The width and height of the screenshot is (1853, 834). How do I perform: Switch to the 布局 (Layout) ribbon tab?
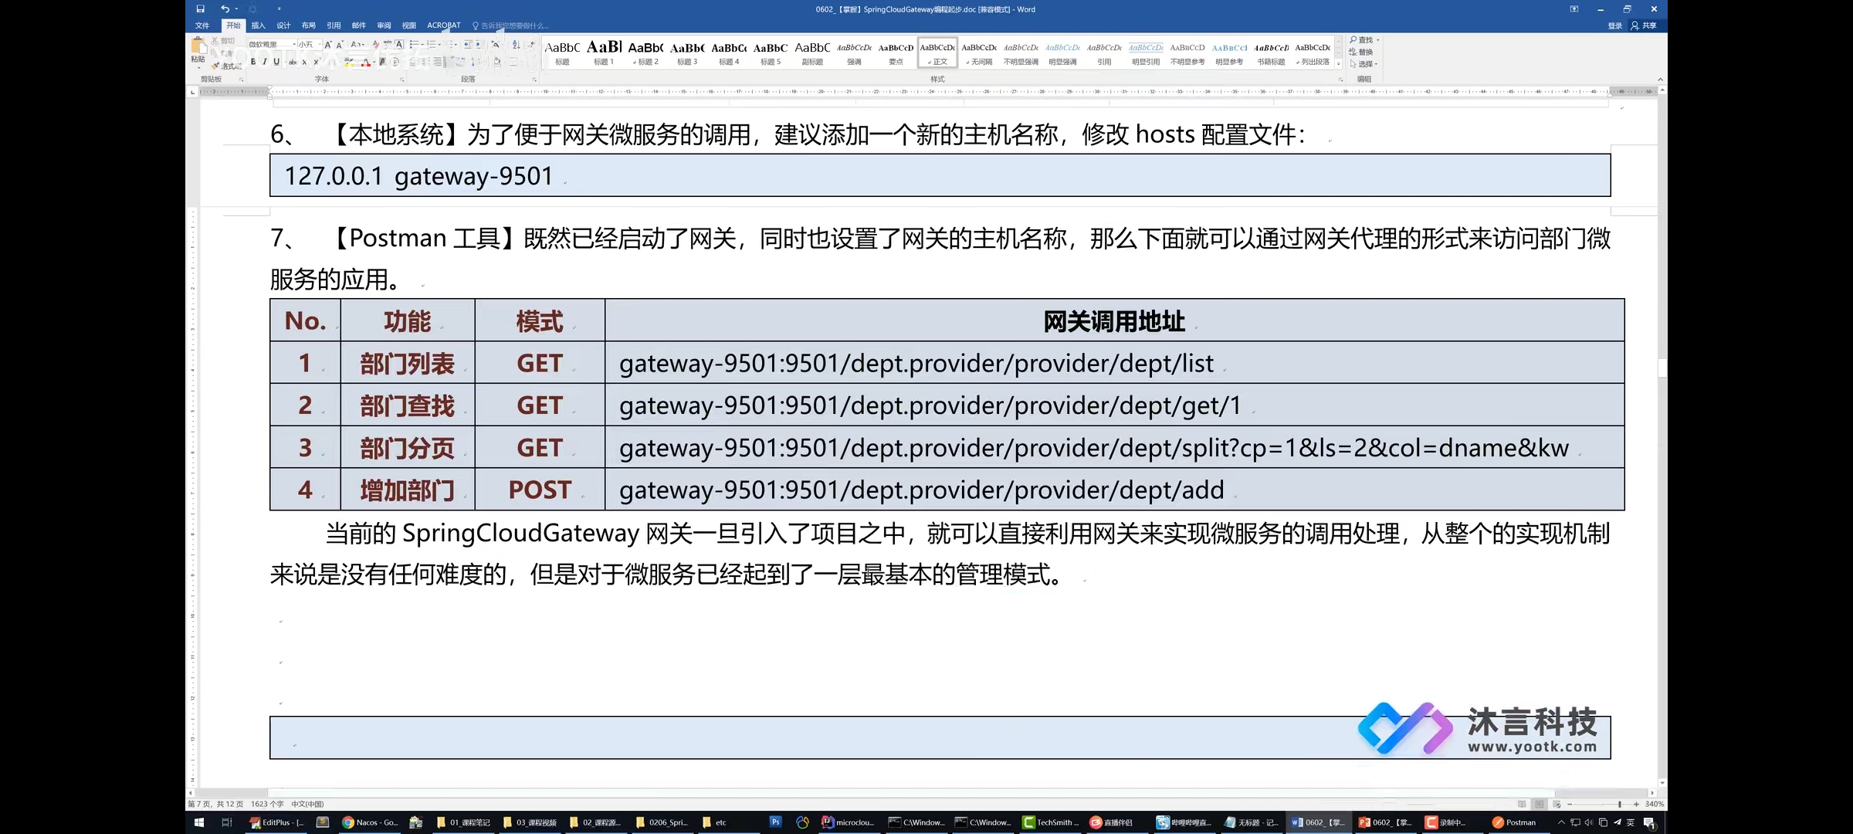point(309,25)
